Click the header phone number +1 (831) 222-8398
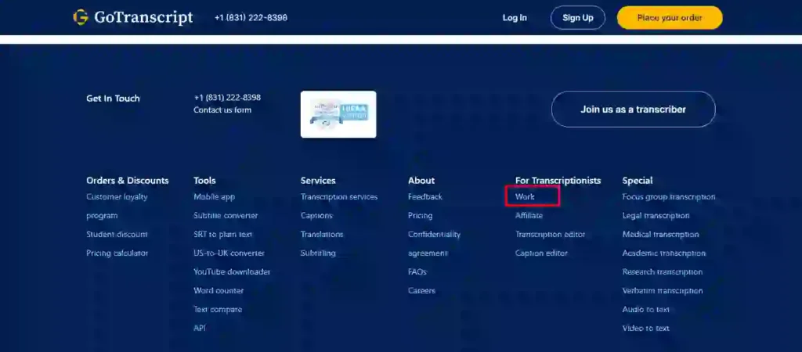 point(251,18)
